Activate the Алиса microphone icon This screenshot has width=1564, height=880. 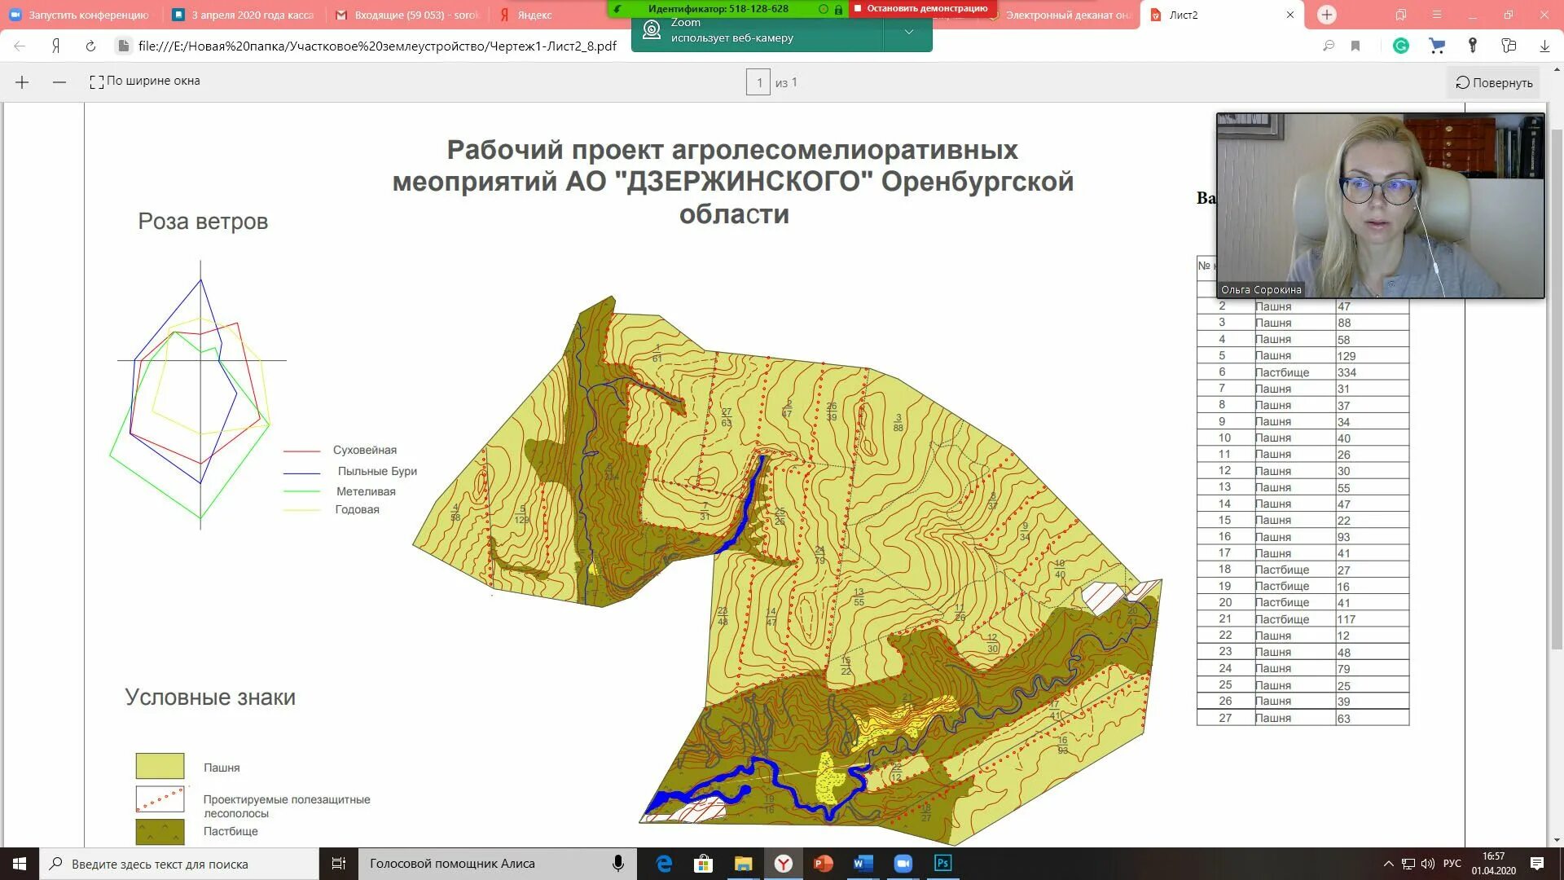(618, 864)
